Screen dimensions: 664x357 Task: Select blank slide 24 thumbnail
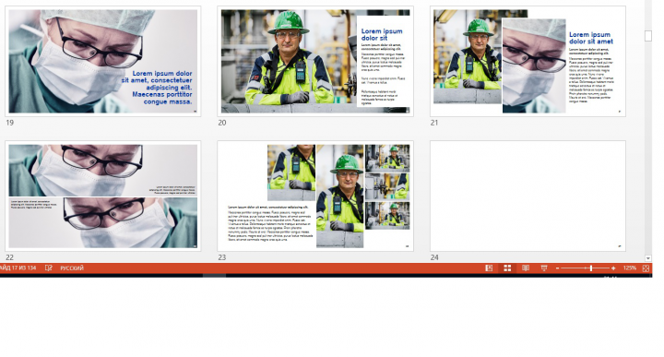pyautogui.click(x=528, y=196)
